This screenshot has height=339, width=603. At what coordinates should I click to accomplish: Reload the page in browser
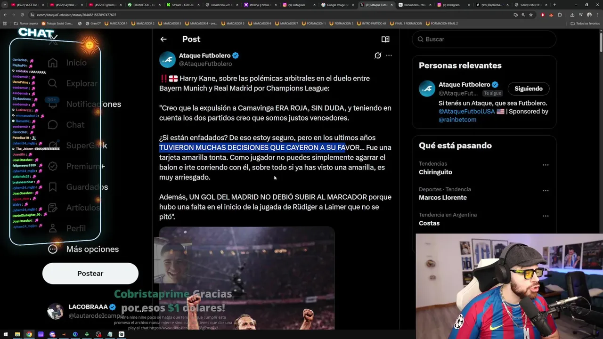(x=22, y=15)
